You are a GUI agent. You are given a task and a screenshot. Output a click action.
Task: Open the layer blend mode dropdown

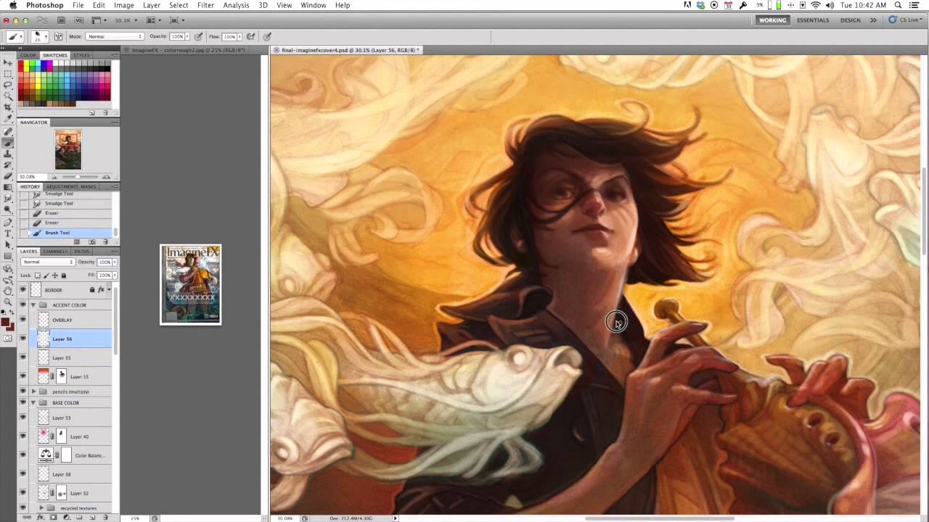coord(48,262)
